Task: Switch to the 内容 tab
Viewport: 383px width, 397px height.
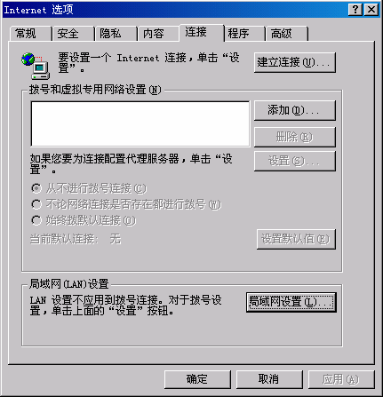Action: click(158, 33)
